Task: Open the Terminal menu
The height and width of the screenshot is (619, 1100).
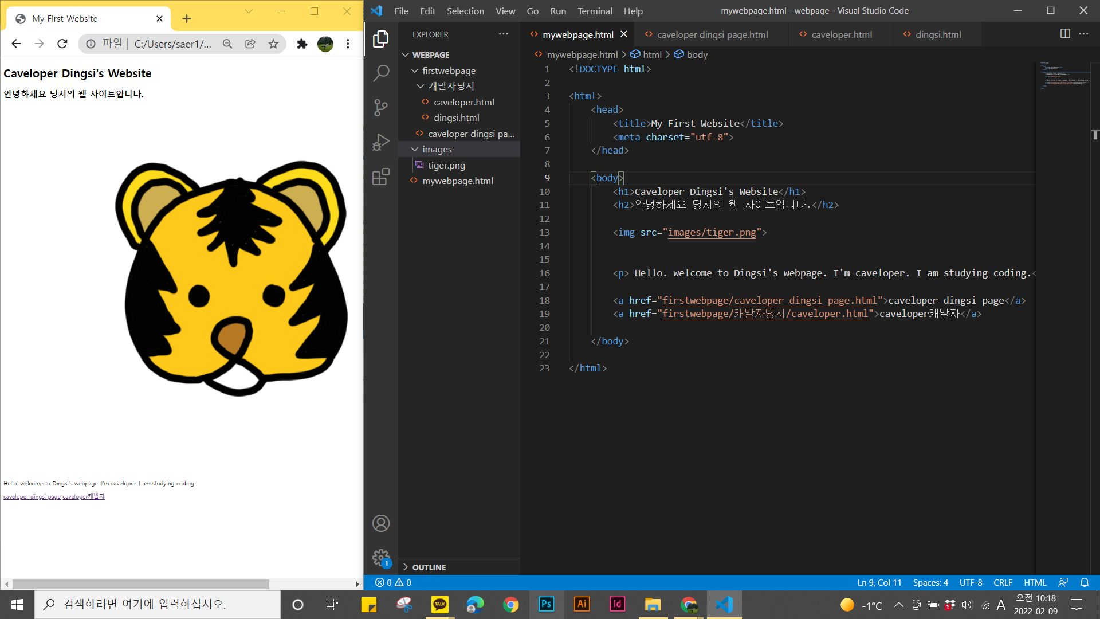Action: [x=595, y=11]
